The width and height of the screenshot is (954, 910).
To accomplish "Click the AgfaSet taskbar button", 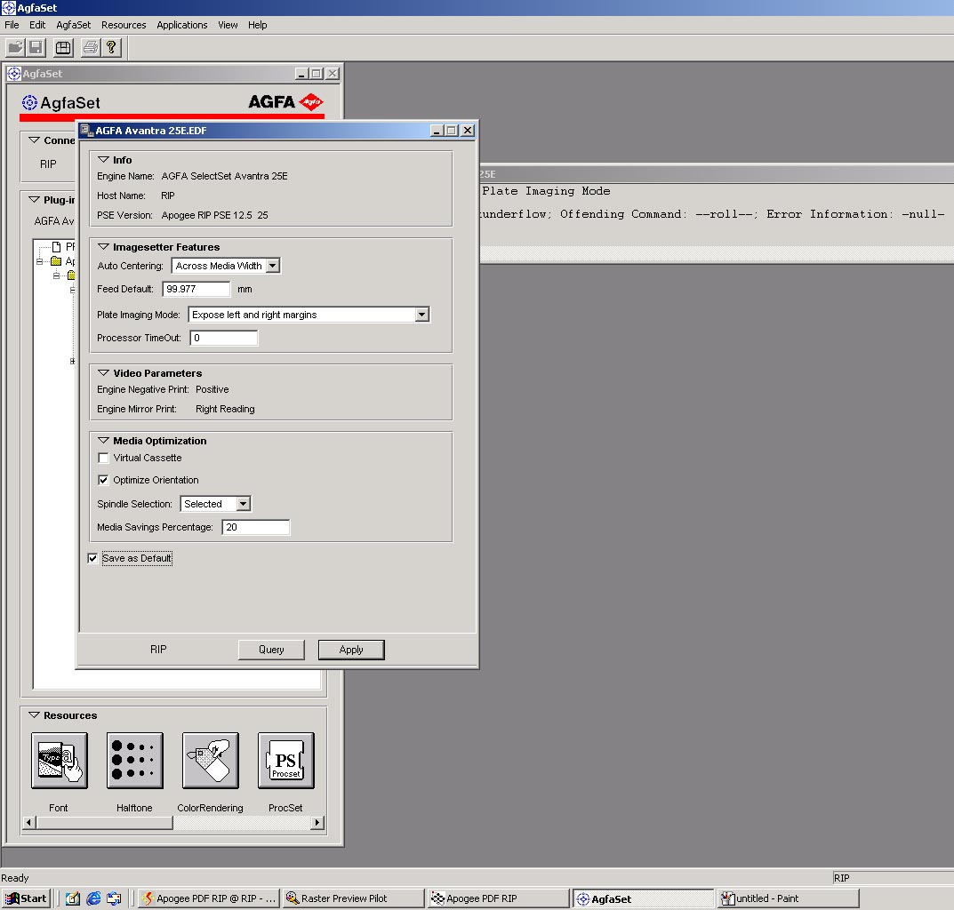I will click(x=643, y=898).
